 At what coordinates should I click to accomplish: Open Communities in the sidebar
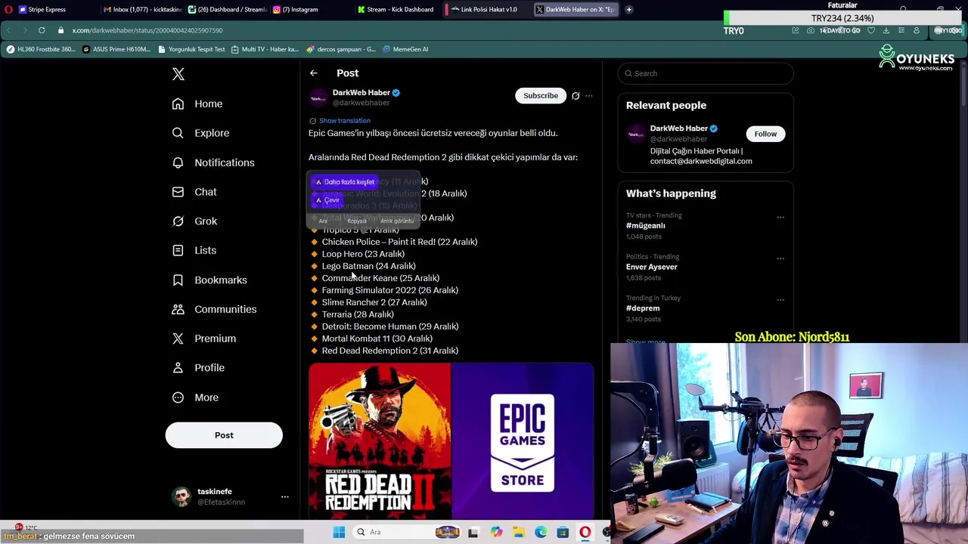pos(214,309)
